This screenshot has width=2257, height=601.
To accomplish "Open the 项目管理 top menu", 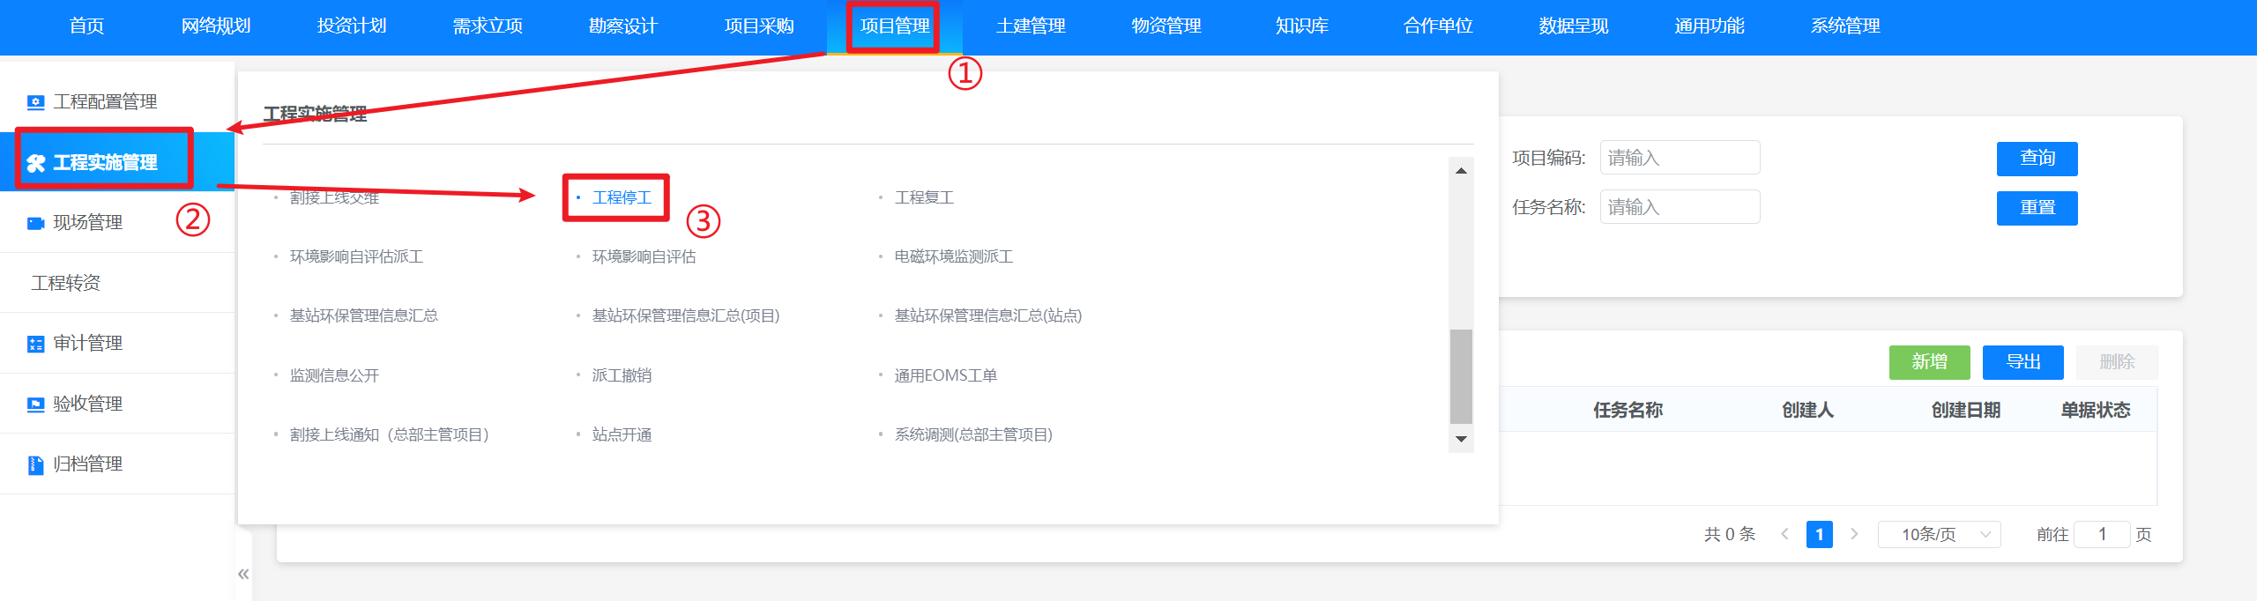I will [x=894, y=26].
